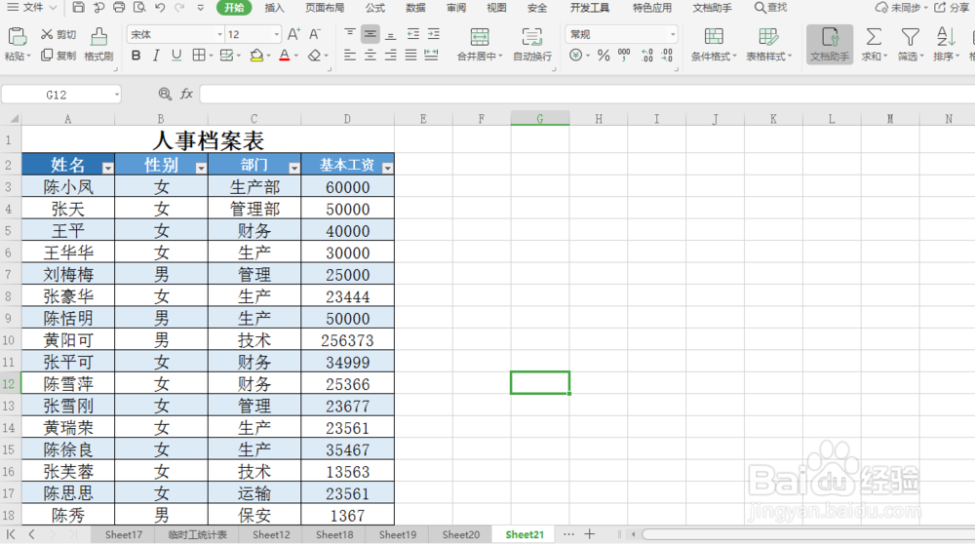
Task: Switch to 数据 ribbon tab
Action: pos(415,8)
